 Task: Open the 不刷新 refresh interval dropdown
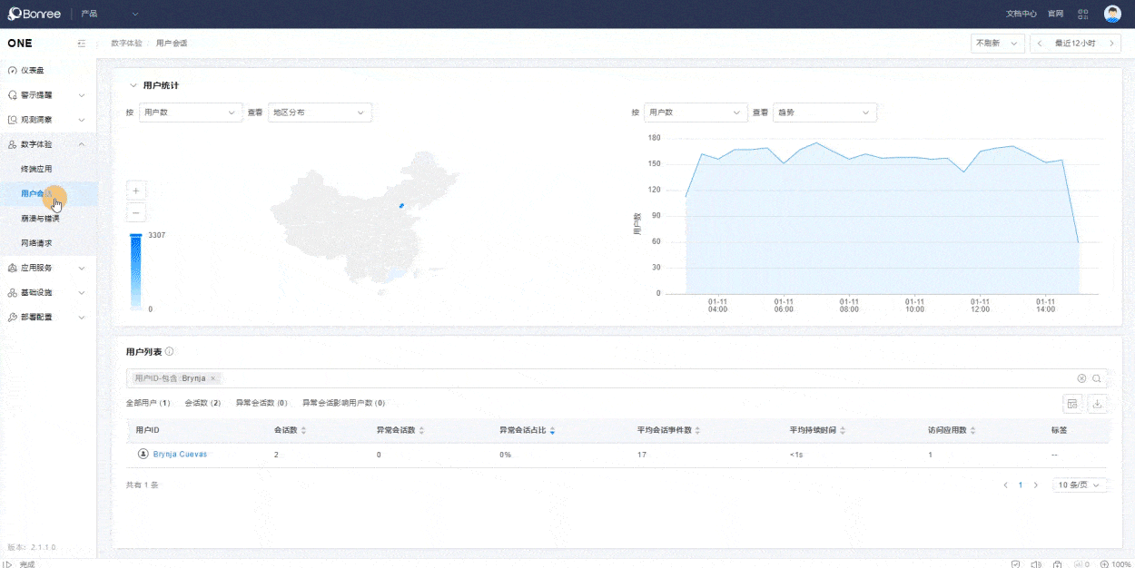997,44
